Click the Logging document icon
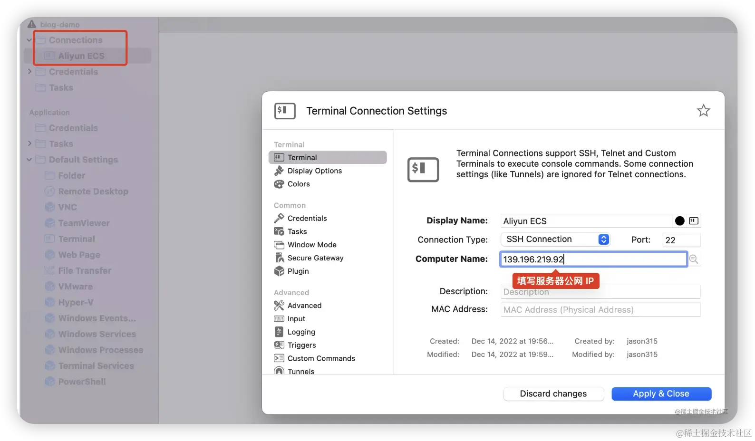The height and width of the screenshot is (441, 755). click(x=279, y=332)
